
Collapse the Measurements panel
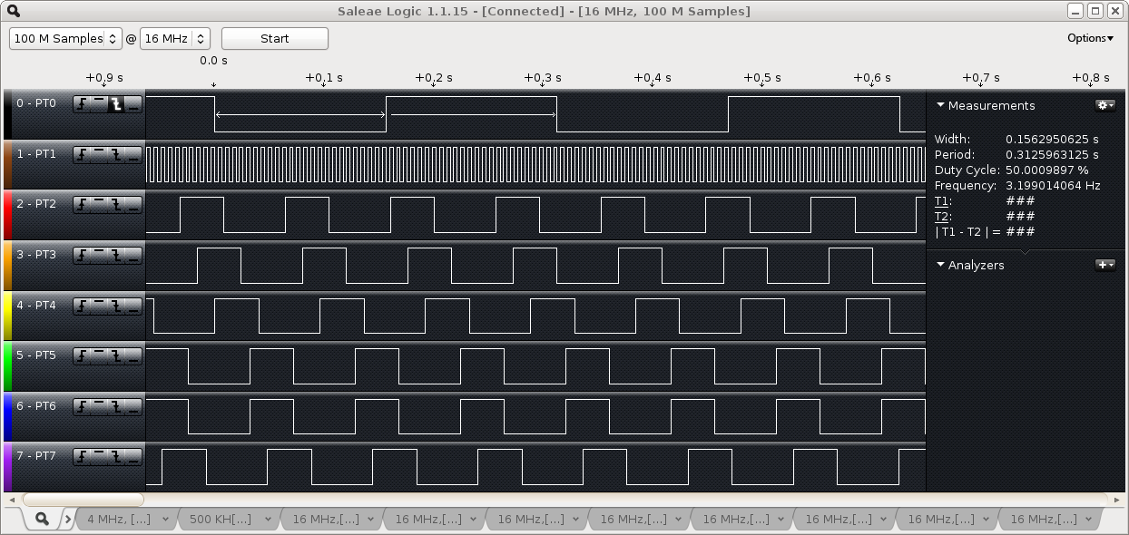click(x=941, y=105)
